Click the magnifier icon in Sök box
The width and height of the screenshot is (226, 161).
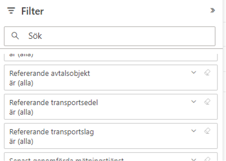click(x=15, y=36)
